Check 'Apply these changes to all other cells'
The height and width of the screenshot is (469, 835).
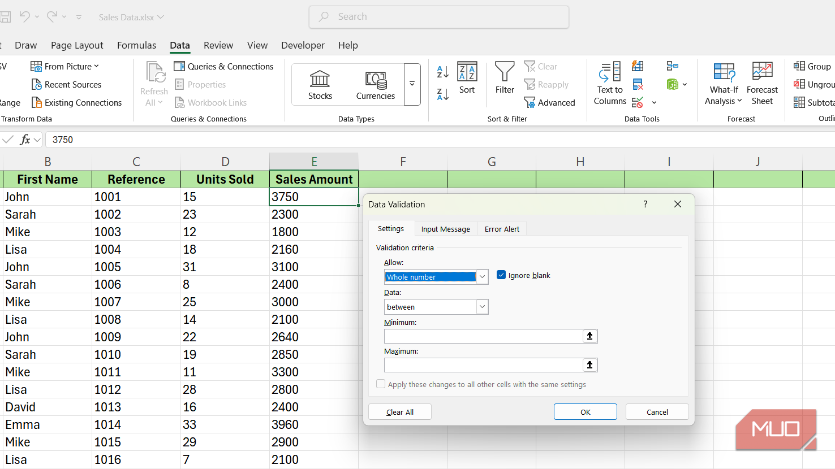(x=381, y=384)
